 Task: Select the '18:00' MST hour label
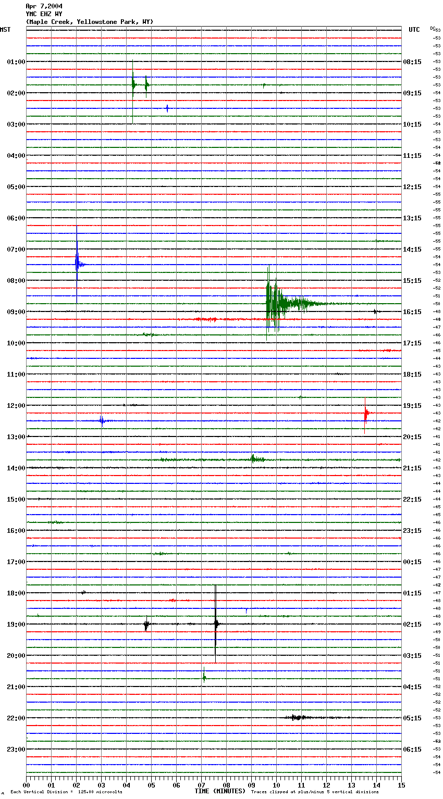[x=16, y=593]
